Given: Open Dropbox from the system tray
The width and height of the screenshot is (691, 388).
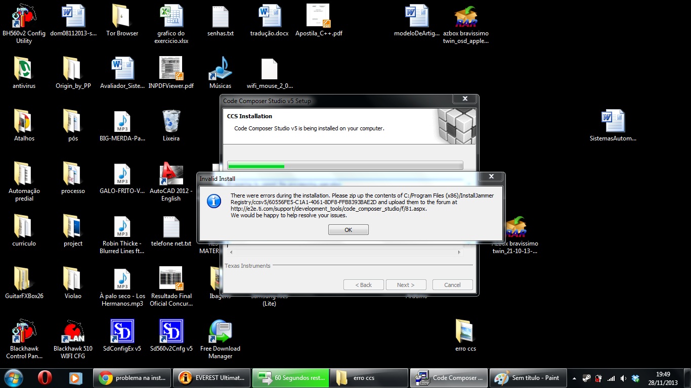Looking at the screenshot, I should click(x=636, y=378).
